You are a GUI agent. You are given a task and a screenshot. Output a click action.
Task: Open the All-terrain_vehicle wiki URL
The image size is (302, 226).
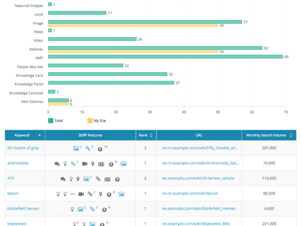[198, 178]
